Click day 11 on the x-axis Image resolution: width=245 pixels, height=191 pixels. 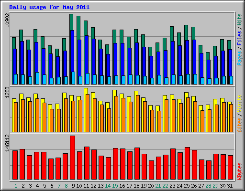point(86,186)
